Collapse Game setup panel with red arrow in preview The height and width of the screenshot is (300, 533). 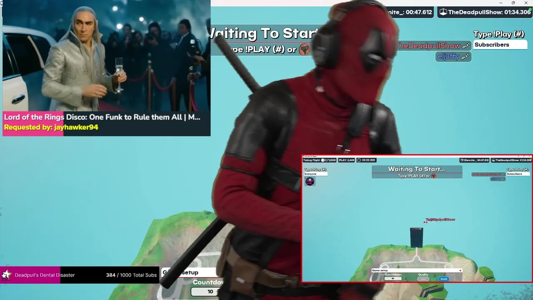coord(460,270)
